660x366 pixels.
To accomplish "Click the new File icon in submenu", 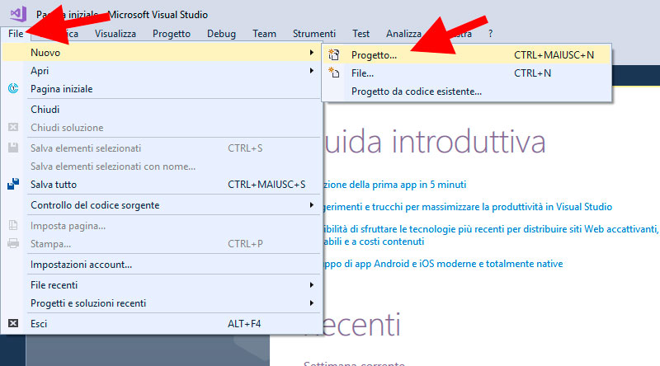I will (334, 73).
